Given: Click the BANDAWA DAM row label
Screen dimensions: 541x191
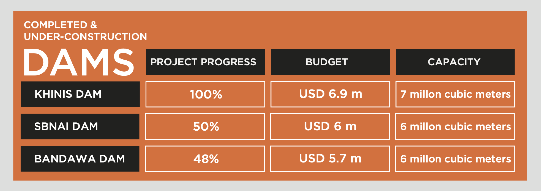Looking at the screenshot, I should tap(80, 159).
